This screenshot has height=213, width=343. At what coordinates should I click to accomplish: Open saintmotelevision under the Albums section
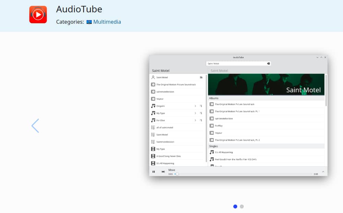(x=266, y=118)
